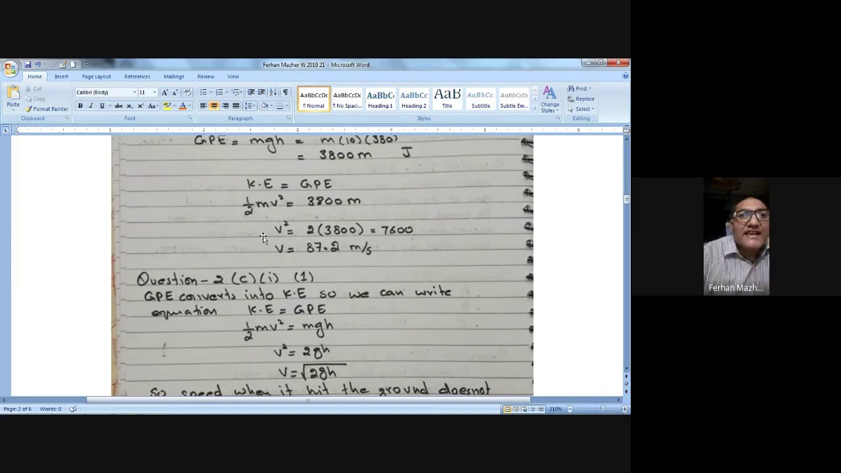Viewport: 841px width, 473px height.
Task: Save the document from Quick Access toolbar
Action: [x=28, y=64]
